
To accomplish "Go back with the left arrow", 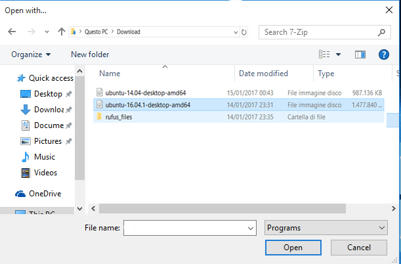I will [x=12, y=32].
